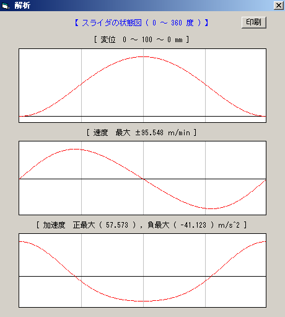Click the velocity curve's central zero crossing

[x=143, y=179]
